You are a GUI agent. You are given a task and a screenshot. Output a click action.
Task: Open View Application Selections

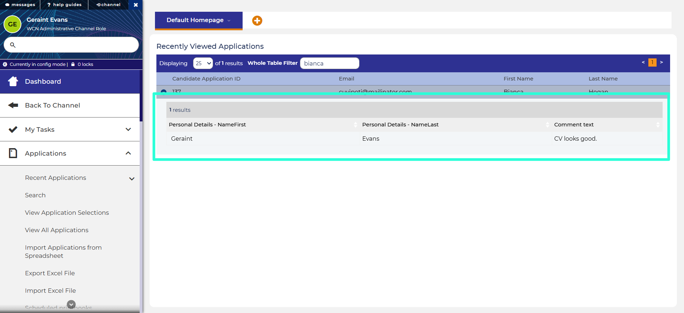point(67,213)
